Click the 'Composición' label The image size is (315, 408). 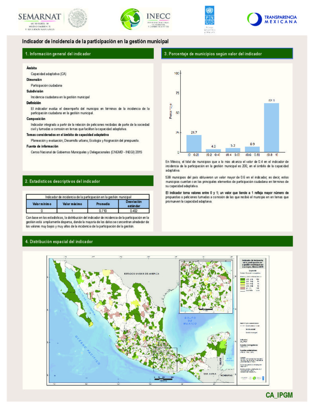[x=36, y=119]
